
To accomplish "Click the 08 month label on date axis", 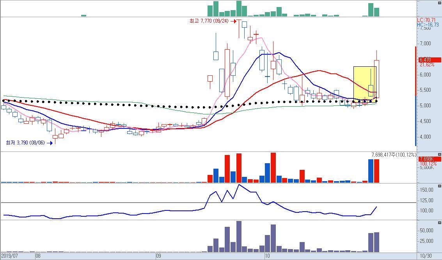I will tap(38, 256).
